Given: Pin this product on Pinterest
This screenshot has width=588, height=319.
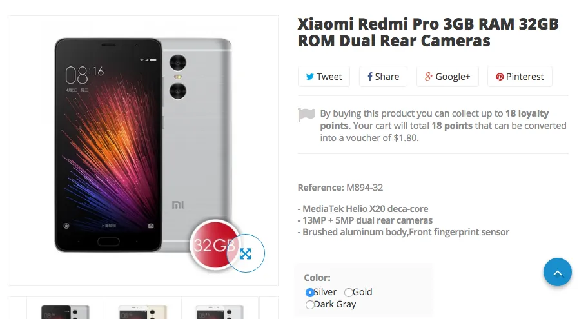Looking at the screenshot, I should click(519, 77).
